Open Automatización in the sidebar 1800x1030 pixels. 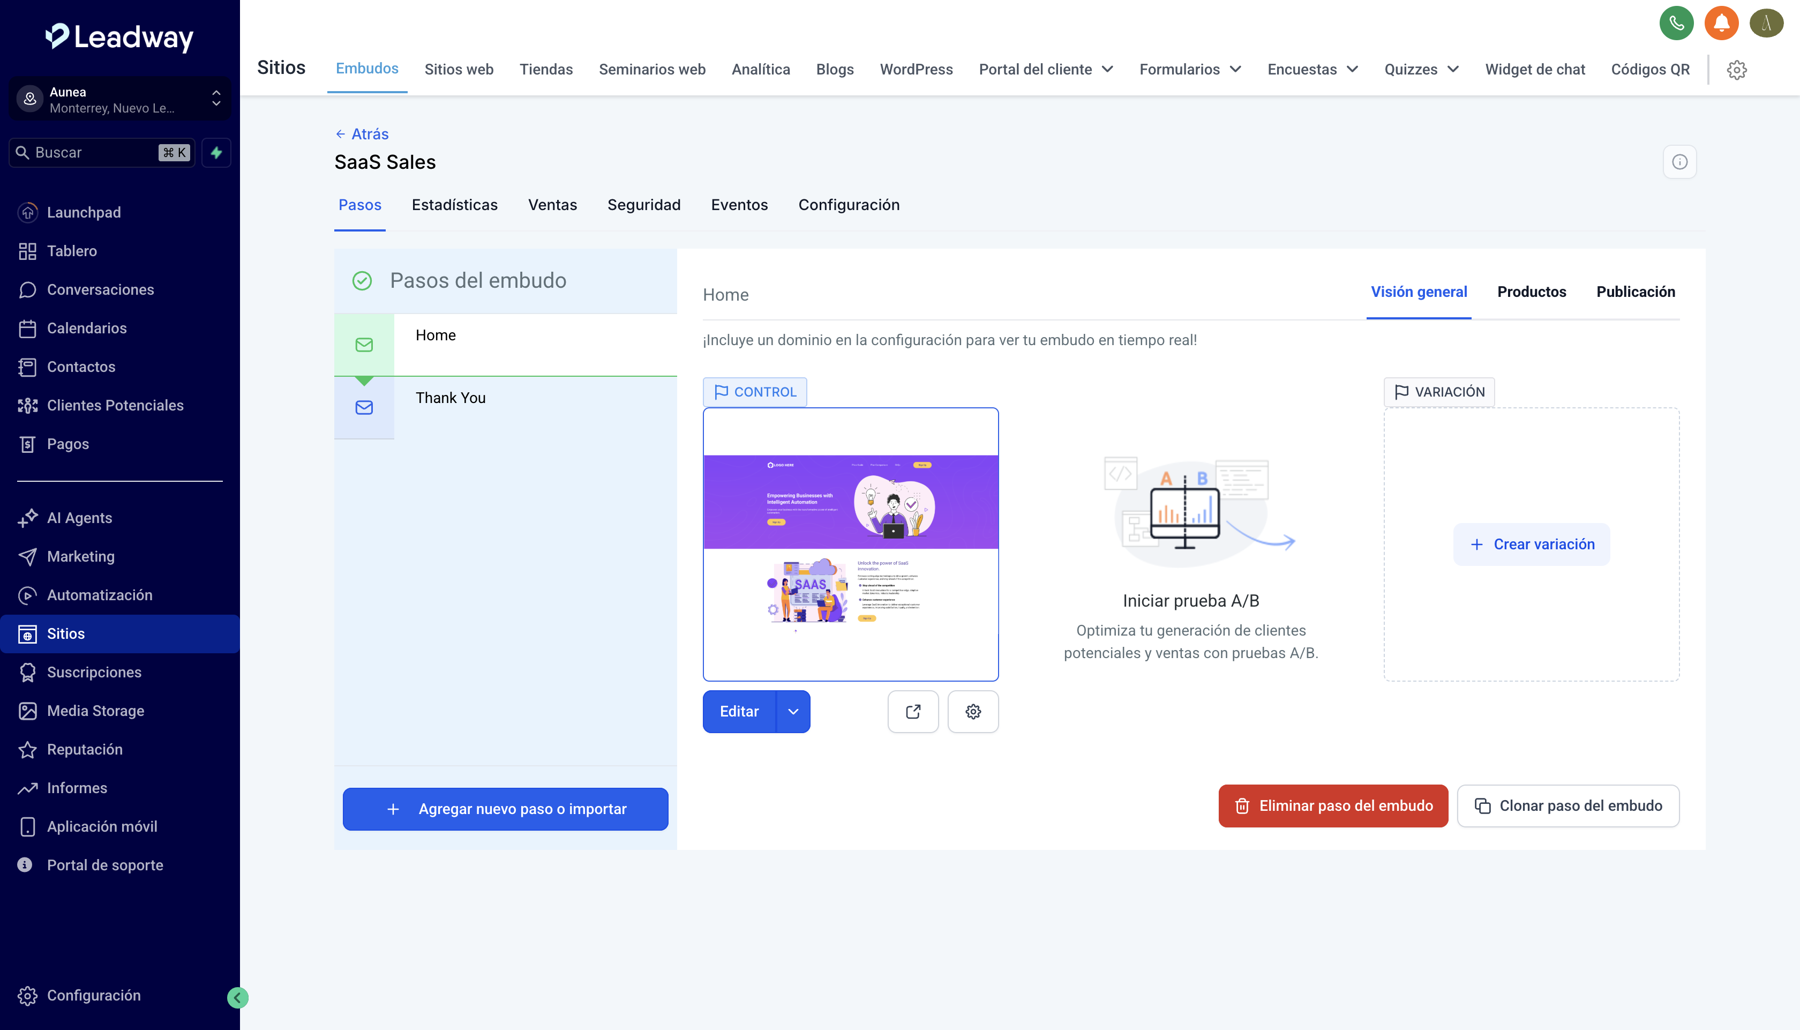tap(99, 595)
